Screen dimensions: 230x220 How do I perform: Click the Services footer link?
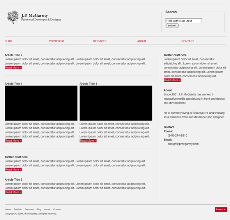pyautogui.click(x=29, y=209)
